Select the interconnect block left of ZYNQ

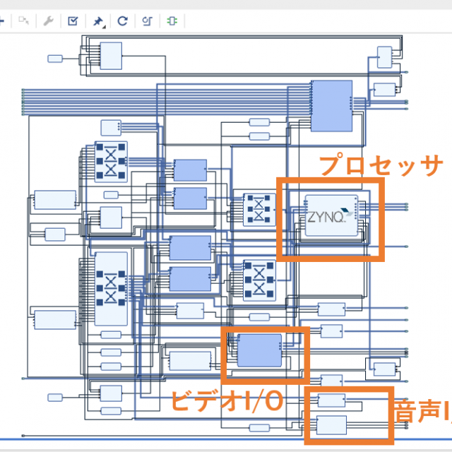coord(258,209)
